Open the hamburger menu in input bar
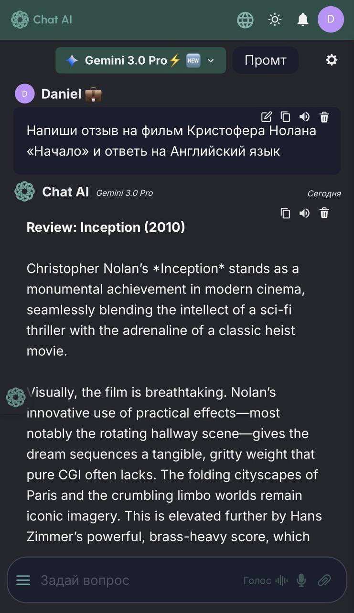 coord(23,580)
